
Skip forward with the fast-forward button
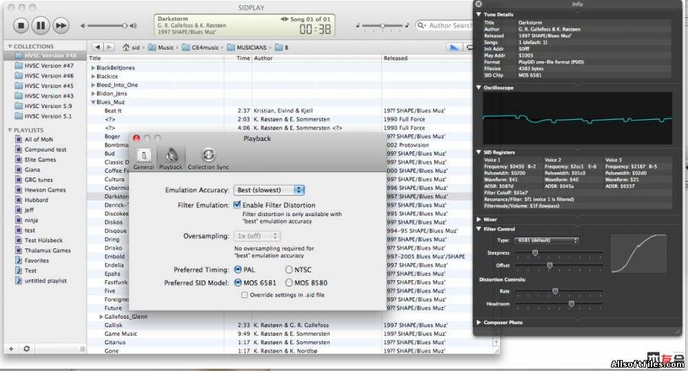click(x=61, y=25)
